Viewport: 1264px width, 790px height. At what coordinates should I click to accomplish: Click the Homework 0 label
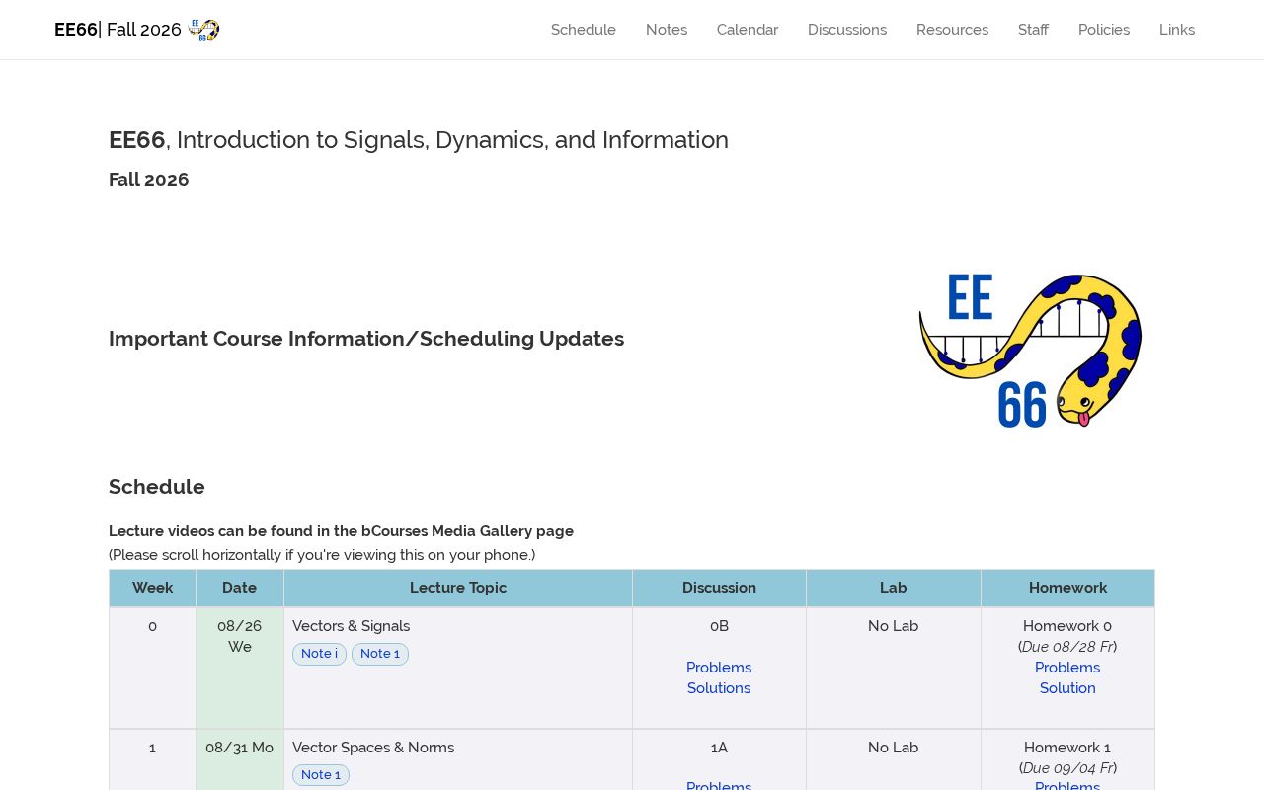click(x=1067, y=626)
